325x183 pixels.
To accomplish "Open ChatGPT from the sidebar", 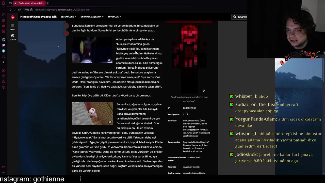I will point(3,40).
